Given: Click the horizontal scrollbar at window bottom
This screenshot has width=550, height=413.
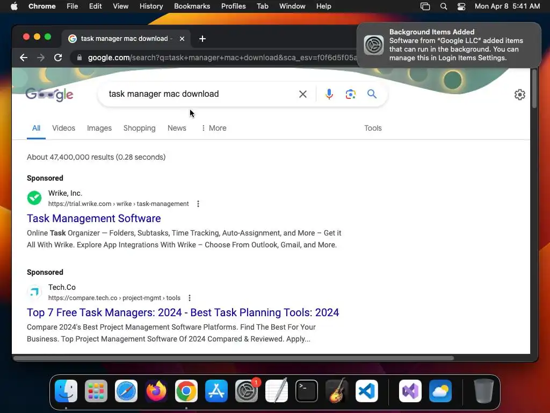Looking at the screenshot, I should (x=234, y=358).
